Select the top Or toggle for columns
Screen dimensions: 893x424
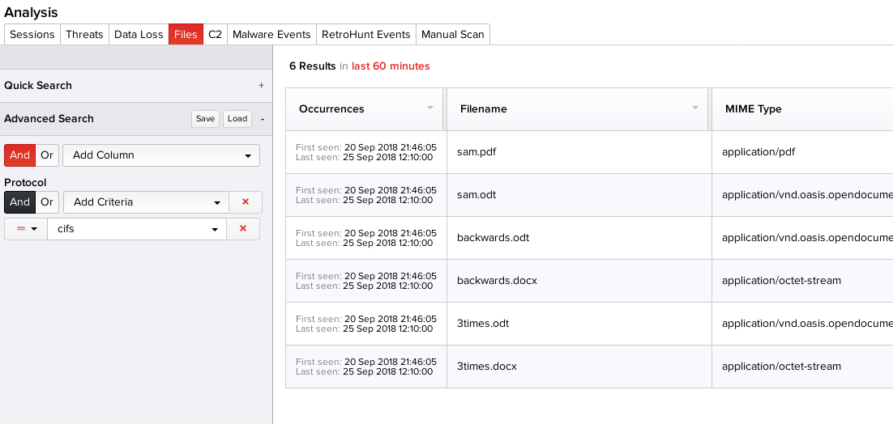(x=47, y=155)
